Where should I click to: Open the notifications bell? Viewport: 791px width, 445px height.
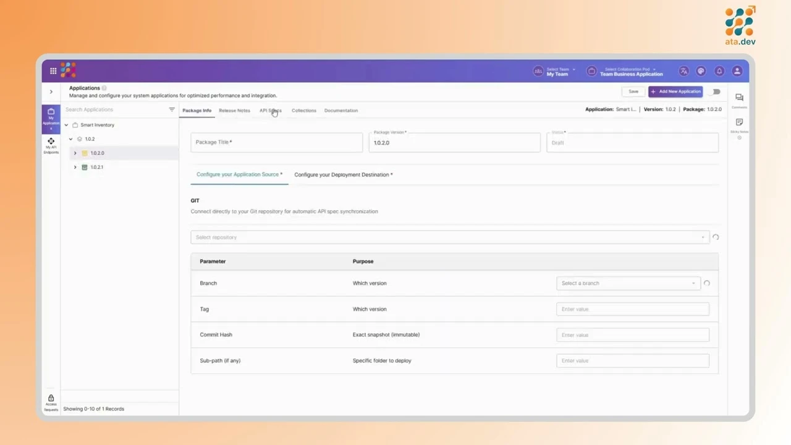pyautogui.click(x=719, y=71)
